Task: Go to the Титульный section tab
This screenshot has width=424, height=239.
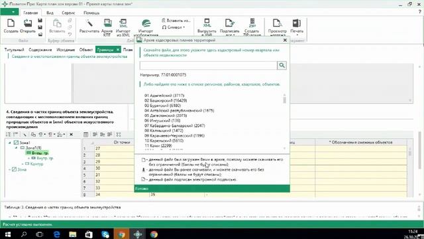Action: pos(14,50)
